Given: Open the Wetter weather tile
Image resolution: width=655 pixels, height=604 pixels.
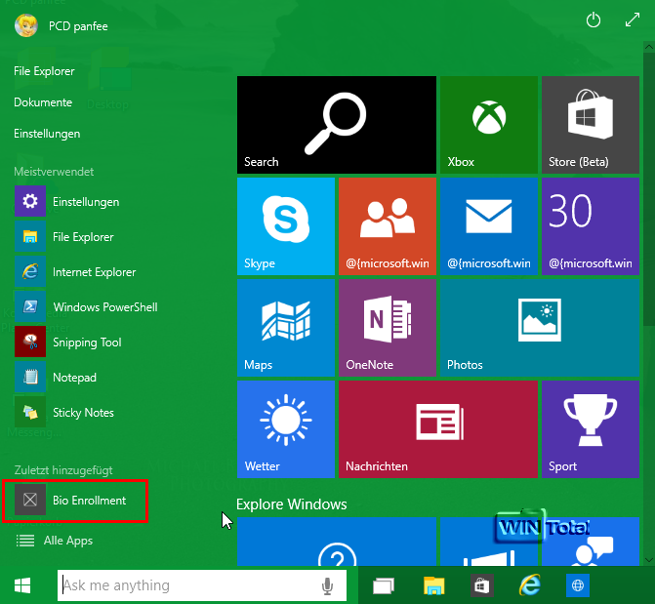Looking at the screenshot, I should (x=286, y=428).
